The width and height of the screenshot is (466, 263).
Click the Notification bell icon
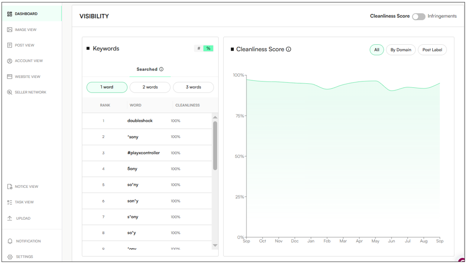[10, 241]
